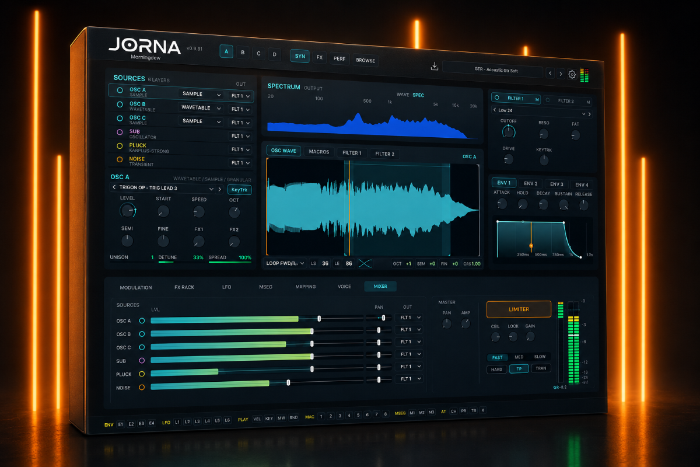
Task: Click the crossfade icon beside LE 86
Action: click(365, 264)
